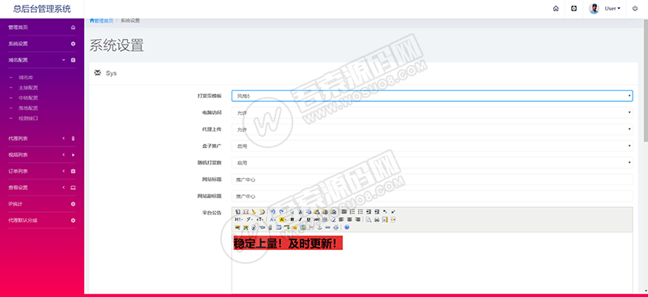Click the fullscreen icon in top header
Screen dimensions: 648x297
coord(574,9)
